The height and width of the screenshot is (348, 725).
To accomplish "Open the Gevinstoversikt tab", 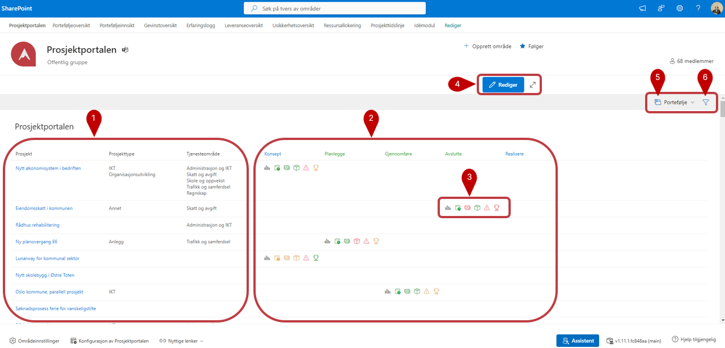I will tap(160, 26).
